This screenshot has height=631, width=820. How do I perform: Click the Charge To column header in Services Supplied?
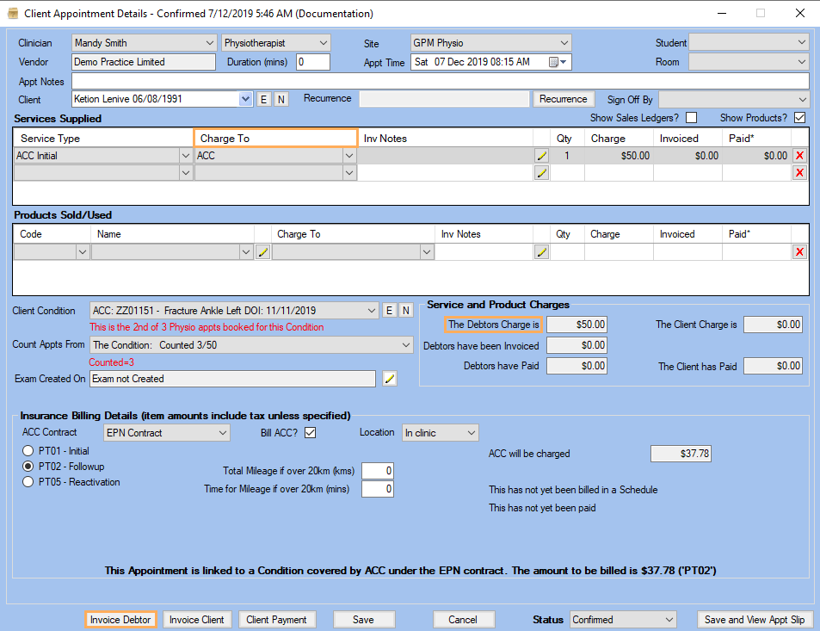pos(275,138)
